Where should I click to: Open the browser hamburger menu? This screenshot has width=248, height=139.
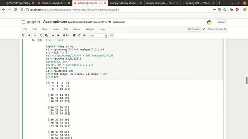pos(245,10)
